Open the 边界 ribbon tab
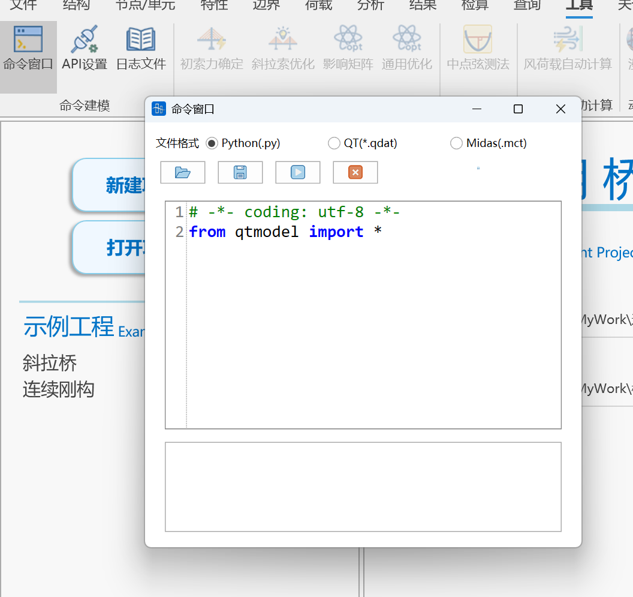633x597 pixels. point(266,5)
